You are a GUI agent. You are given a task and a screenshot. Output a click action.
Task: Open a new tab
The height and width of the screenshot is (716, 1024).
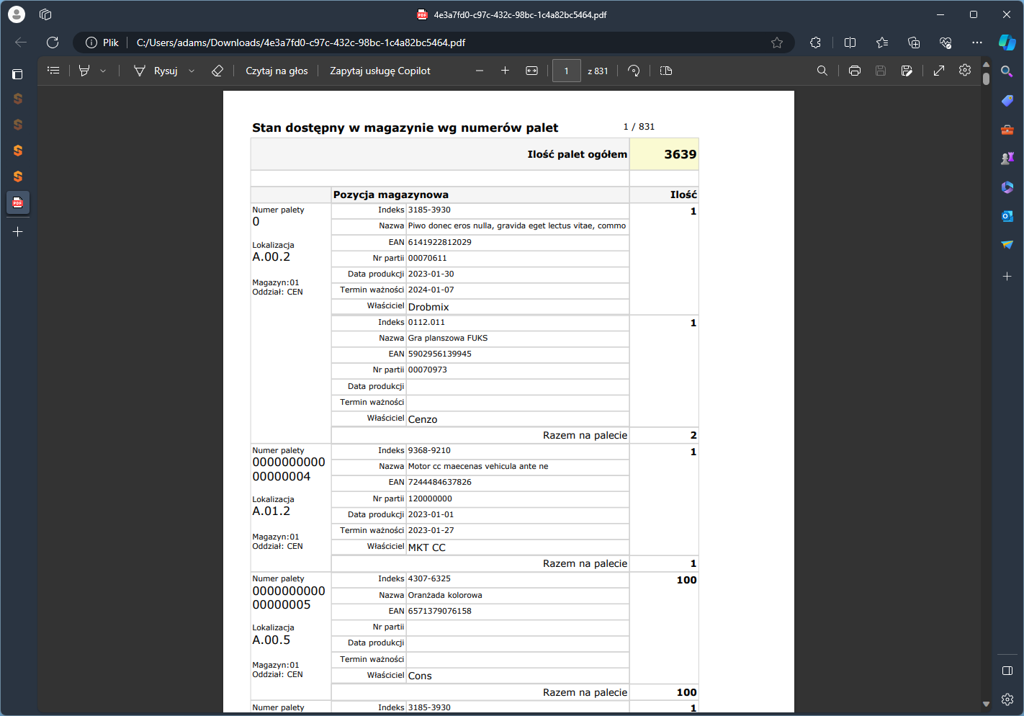(18, 232)
